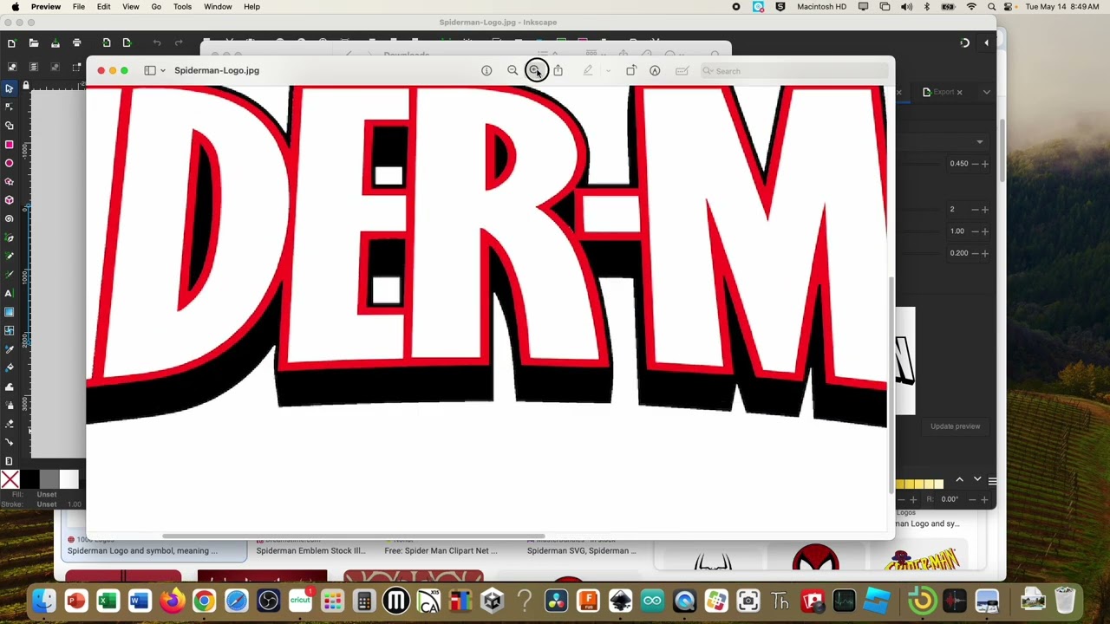Select Inkscape Ellipse tool
Image resolution: width=1110 pixels, height=624 pixels.
(10, 163)
